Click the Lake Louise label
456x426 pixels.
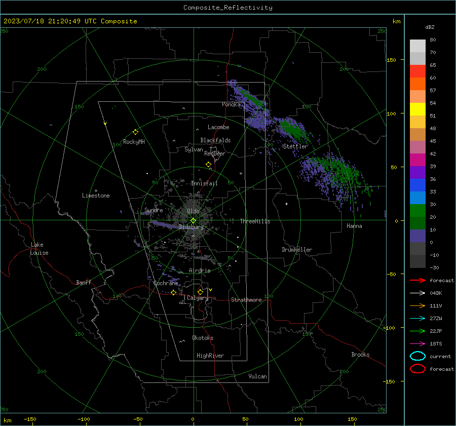pyautogui.click(x=39, y=249)
